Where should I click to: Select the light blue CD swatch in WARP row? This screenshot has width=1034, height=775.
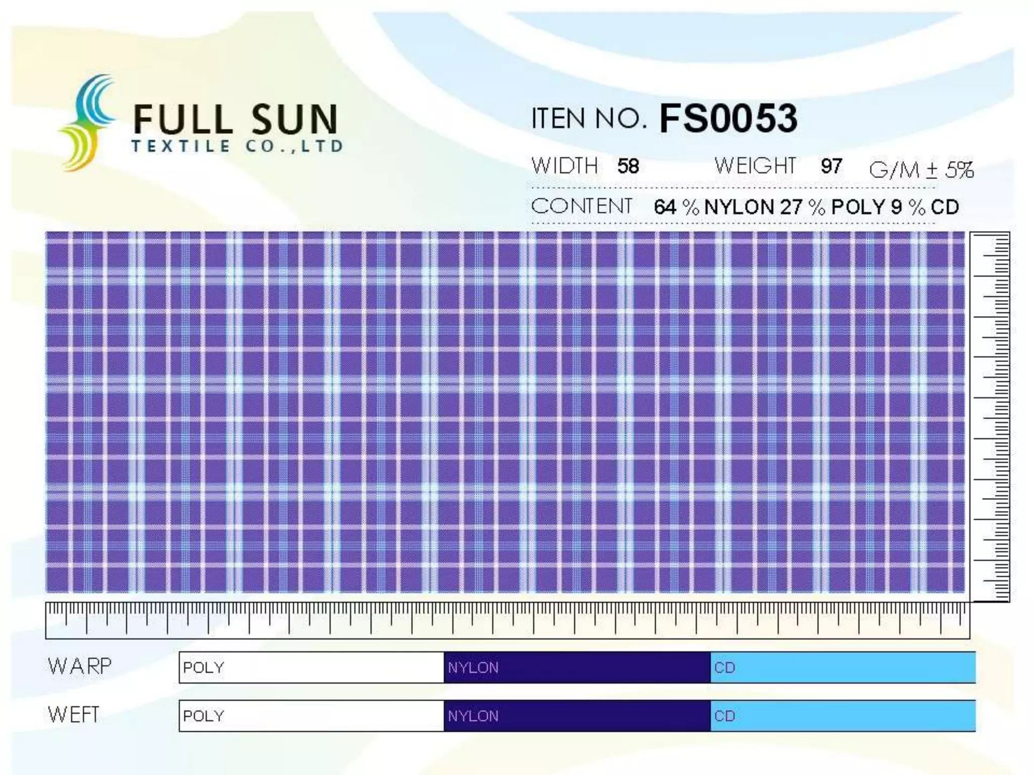point(843,668)
